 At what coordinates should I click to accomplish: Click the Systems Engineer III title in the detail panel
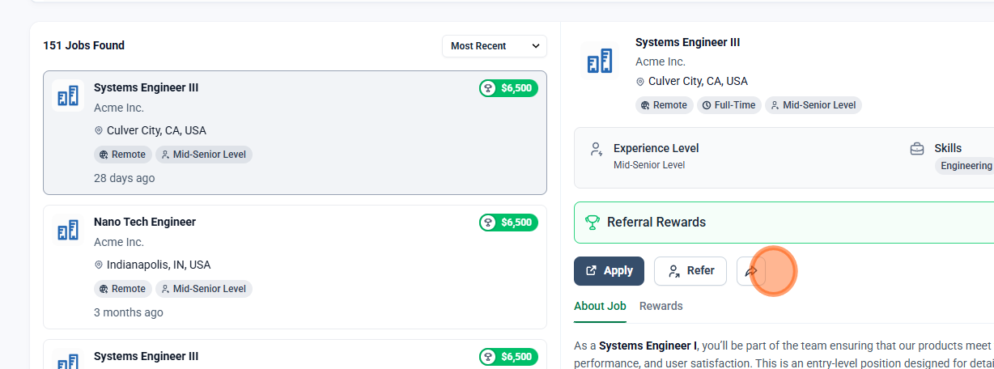(x=687, y=42)
